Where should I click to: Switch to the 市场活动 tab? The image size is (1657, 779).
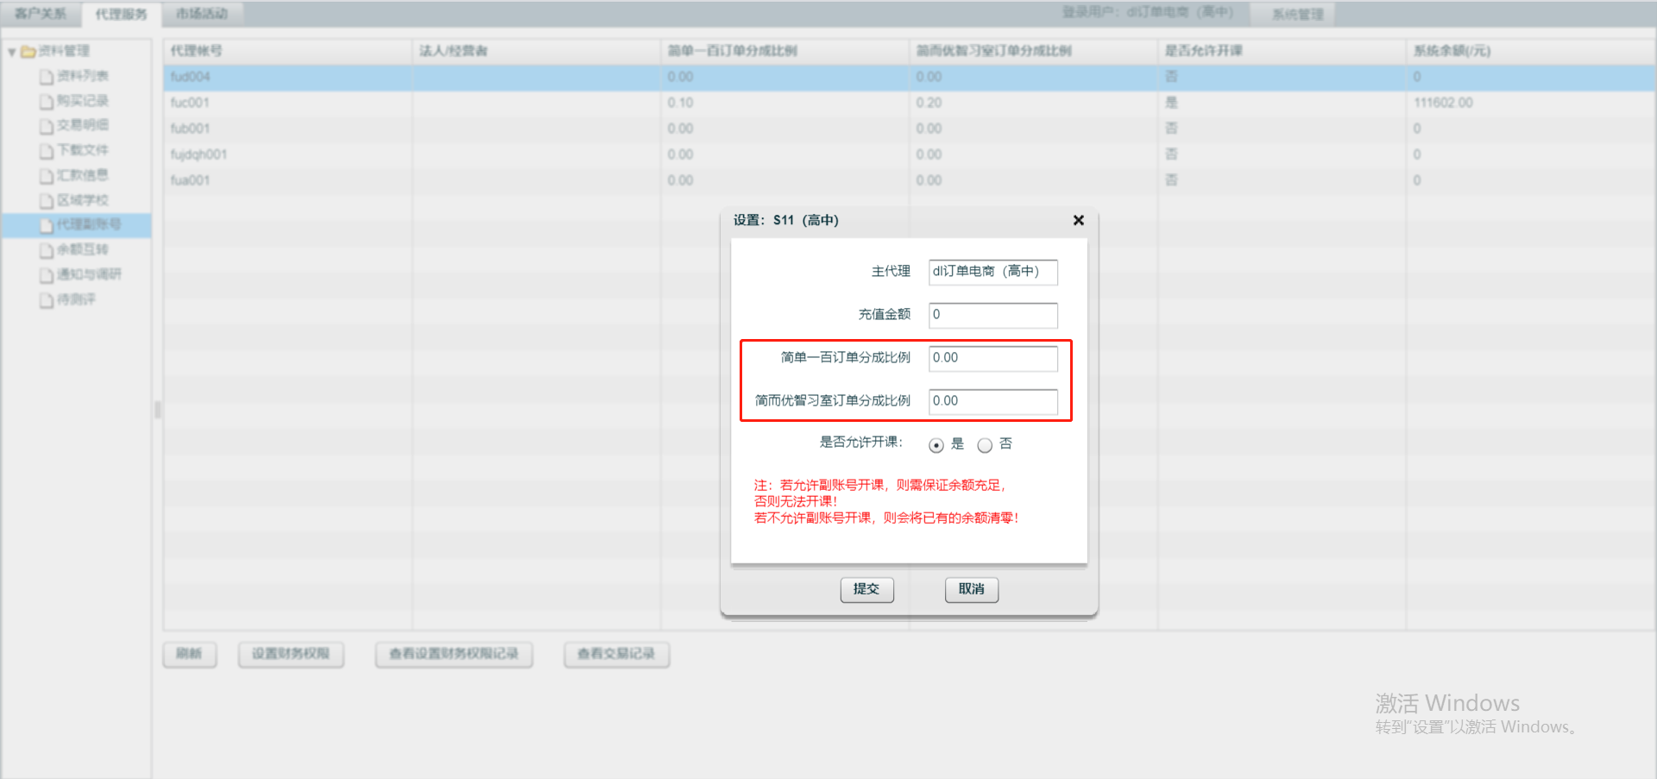(x=202, y=14)
